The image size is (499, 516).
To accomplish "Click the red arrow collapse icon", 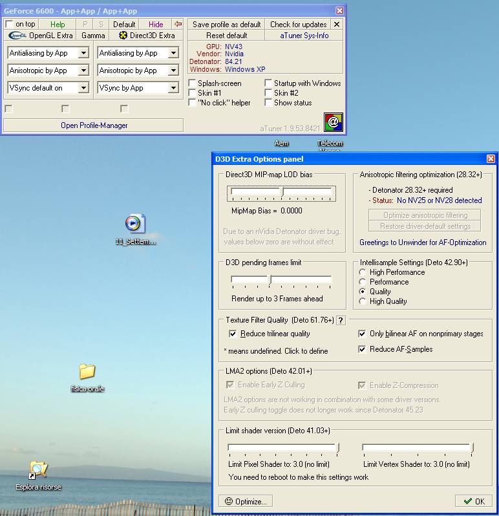I will (178, 24).
